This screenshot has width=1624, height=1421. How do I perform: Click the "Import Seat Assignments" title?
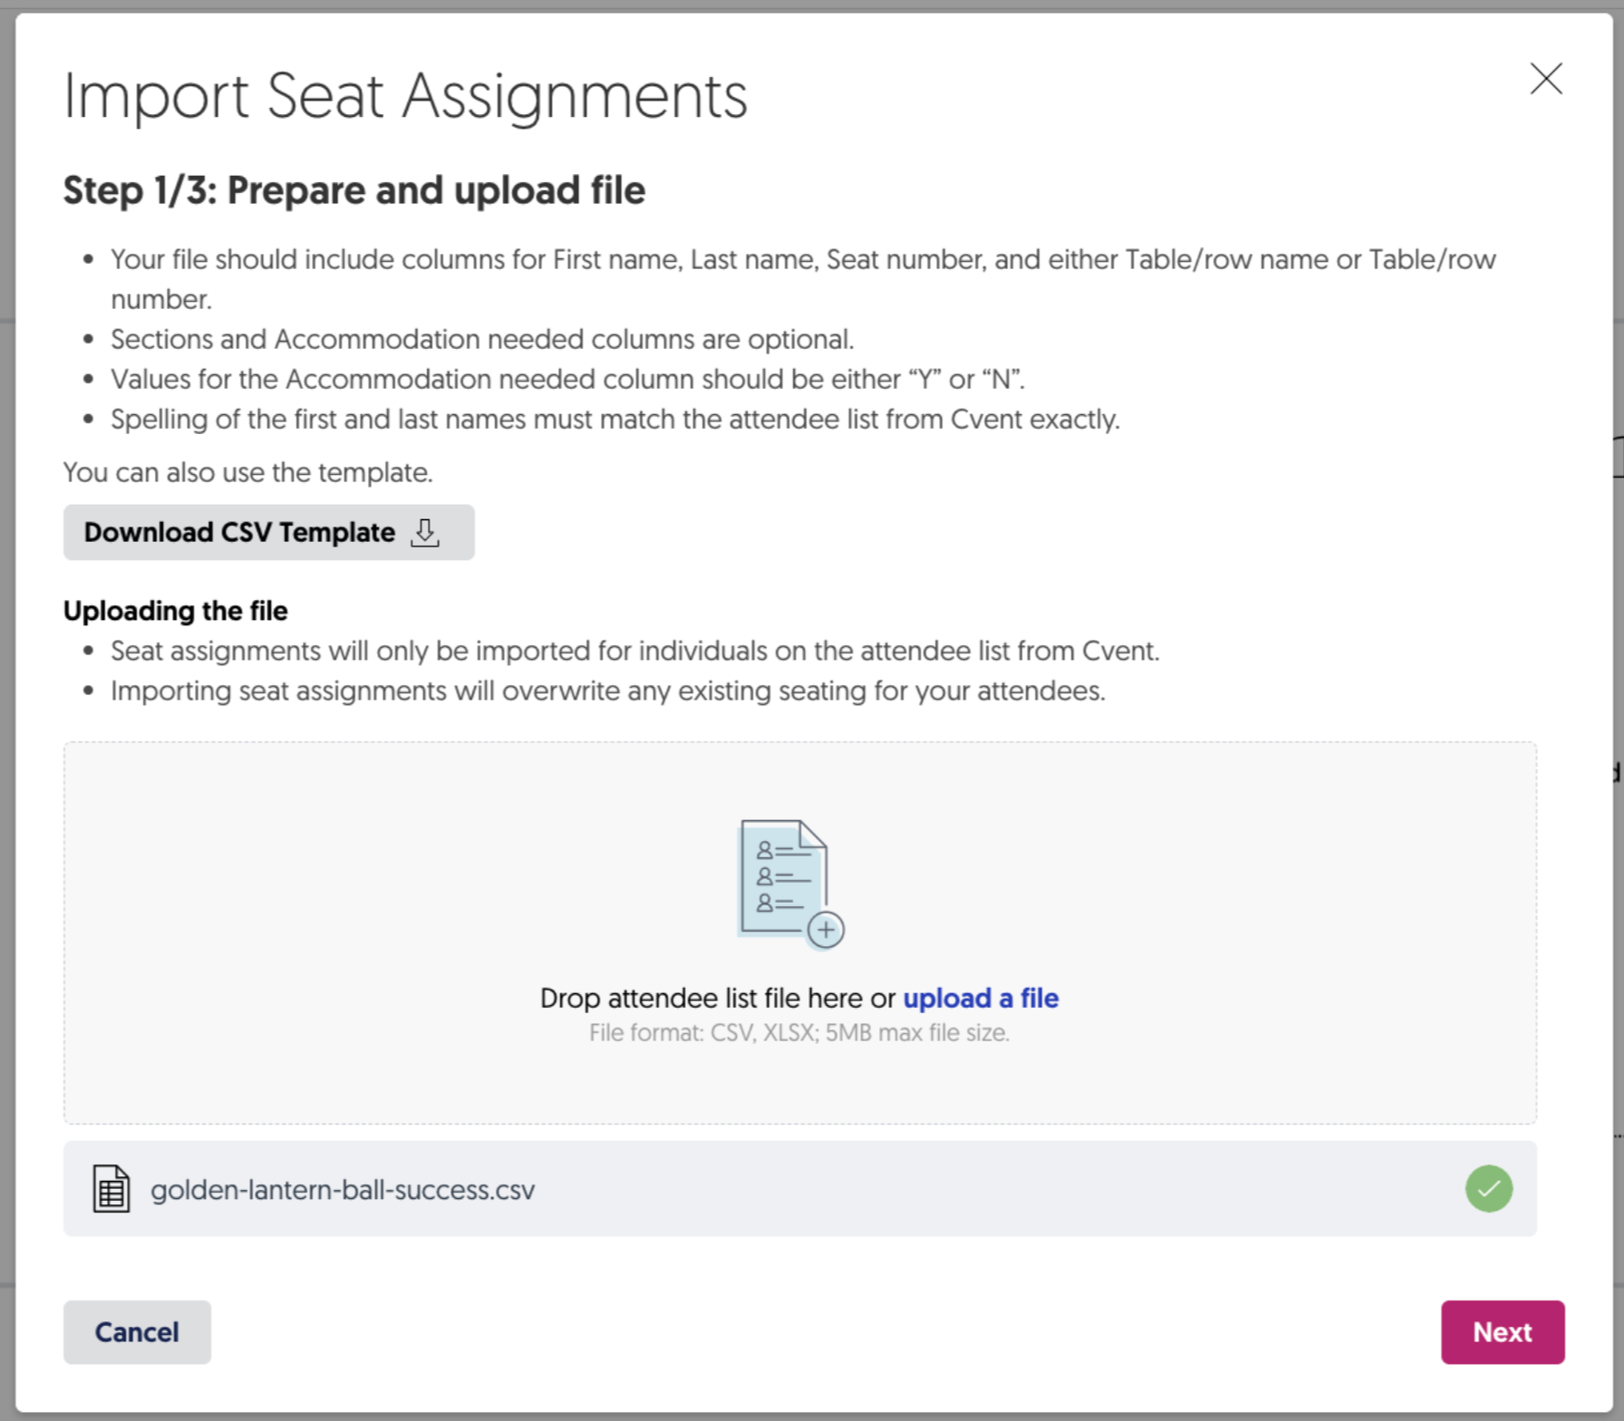tap(405, 96)
